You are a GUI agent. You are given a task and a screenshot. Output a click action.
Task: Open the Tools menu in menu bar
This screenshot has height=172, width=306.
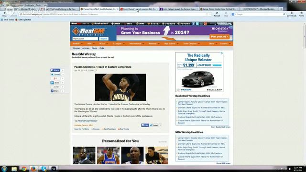point(38,5)
